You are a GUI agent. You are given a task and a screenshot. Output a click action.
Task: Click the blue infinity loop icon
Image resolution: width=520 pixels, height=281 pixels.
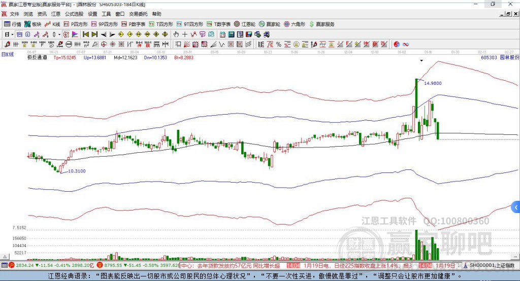click(x=406, y=45)
